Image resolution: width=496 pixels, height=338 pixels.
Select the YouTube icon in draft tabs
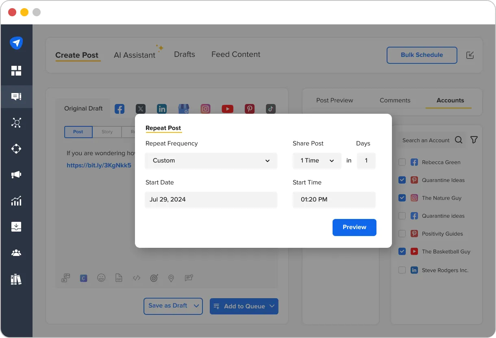point(227,109)
